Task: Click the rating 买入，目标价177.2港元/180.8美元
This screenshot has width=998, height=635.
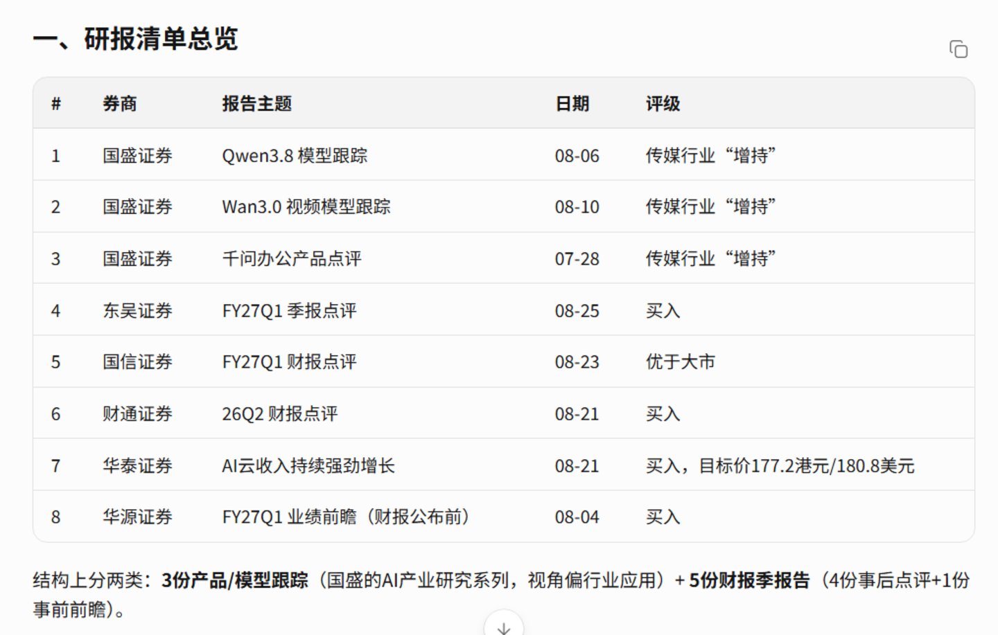Action: (780, 466)
